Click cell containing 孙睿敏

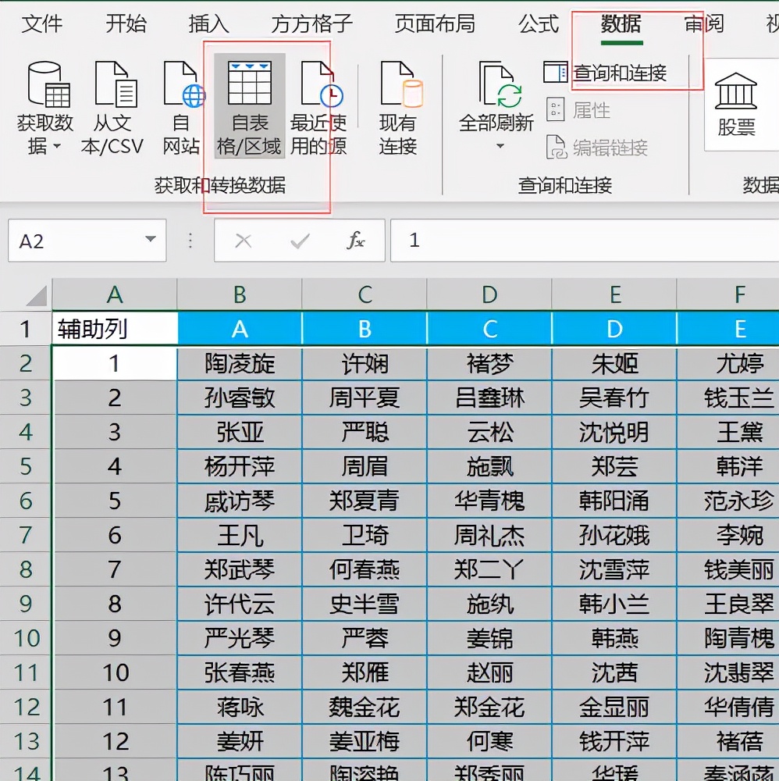240,398
